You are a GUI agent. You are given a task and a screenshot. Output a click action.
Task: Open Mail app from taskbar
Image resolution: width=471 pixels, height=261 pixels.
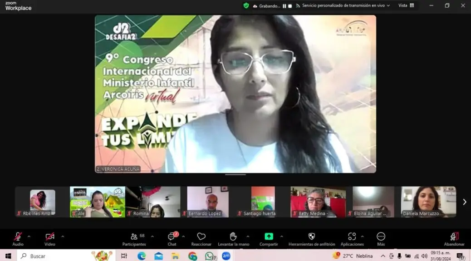(x=159, y=256)
